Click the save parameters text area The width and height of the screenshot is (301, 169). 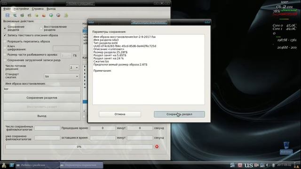pyautogui.click(x=149, y=69)
